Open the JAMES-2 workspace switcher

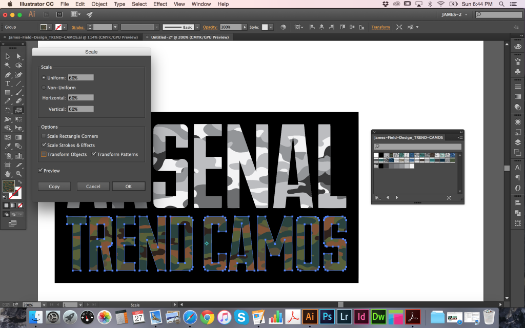click(454, 14)
